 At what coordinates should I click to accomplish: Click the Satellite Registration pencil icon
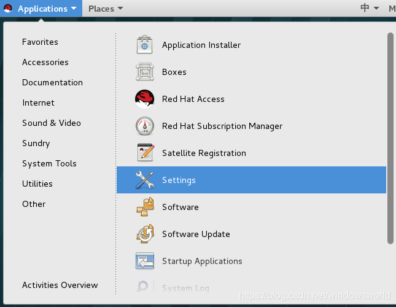coord(146,153)
